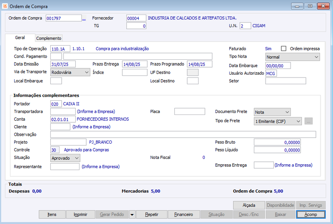Image resolution: width=333 pixels, height=224 pixels.
Task: Toggle the Ordem impressa checkbox
Action: [283, 49]
